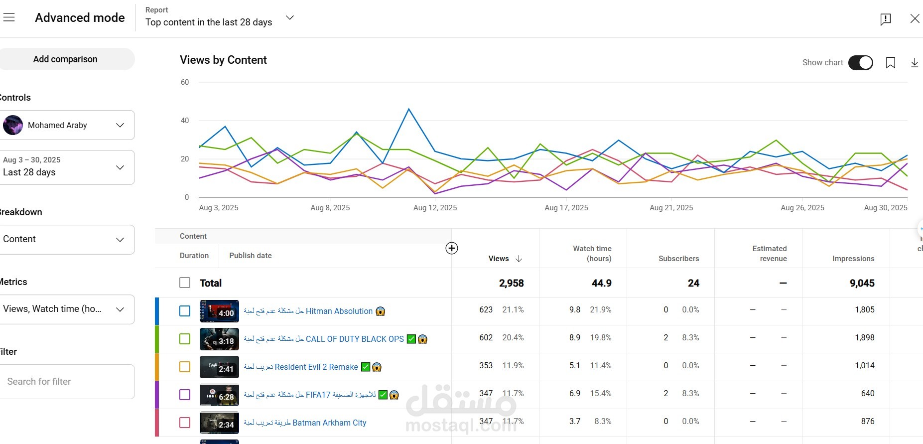Check the Batman Arkham City checkbox

click(x=185, y=423)
